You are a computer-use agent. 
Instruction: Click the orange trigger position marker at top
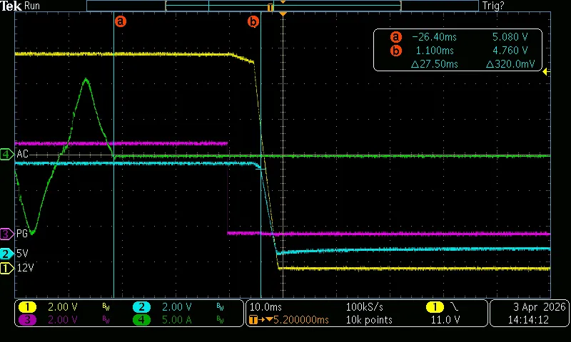click(x=283, y=14)
